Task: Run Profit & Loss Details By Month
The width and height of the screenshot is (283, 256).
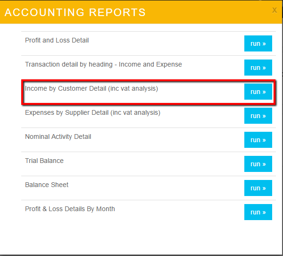Action: pos(258,212)
